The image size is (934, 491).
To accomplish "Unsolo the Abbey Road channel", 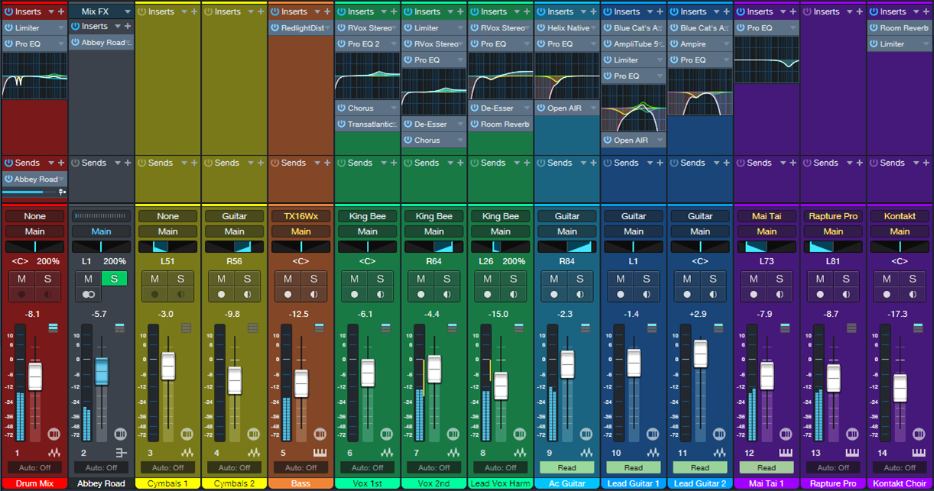I will [115, 279].
